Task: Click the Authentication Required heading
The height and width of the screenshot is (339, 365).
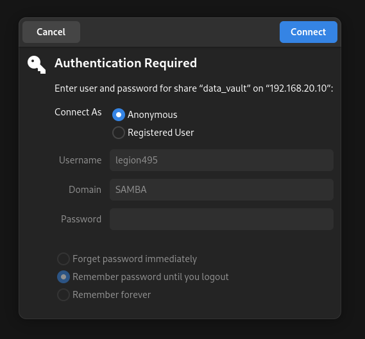Action: [126, 63]
